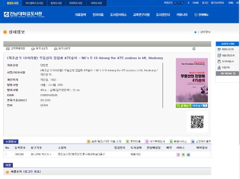Open the 도서관서비스 menu

(118, 15)
